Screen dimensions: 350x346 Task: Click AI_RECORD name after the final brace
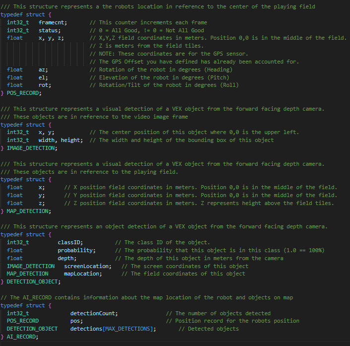(22, 337)
